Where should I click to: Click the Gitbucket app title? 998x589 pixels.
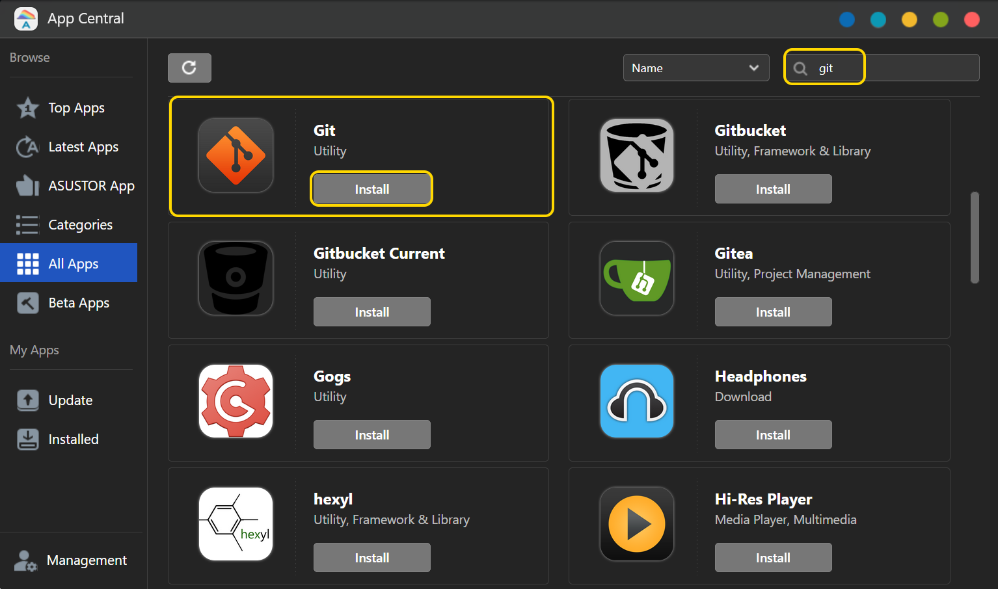[x=750, y=131]
